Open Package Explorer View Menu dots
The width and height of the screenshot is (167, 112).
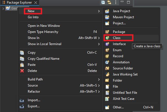pyautogui.click(x=116, y=2)
